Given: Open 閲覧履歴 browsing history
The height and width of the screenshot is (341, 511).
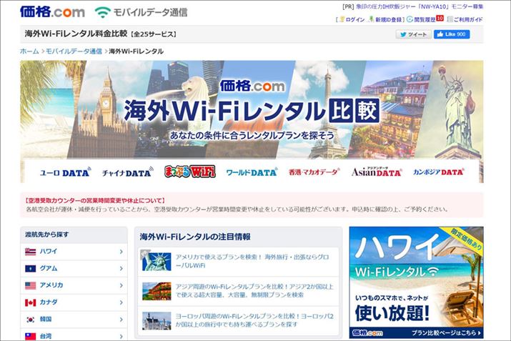Looking at the screenshot, I should coord(425,19).
